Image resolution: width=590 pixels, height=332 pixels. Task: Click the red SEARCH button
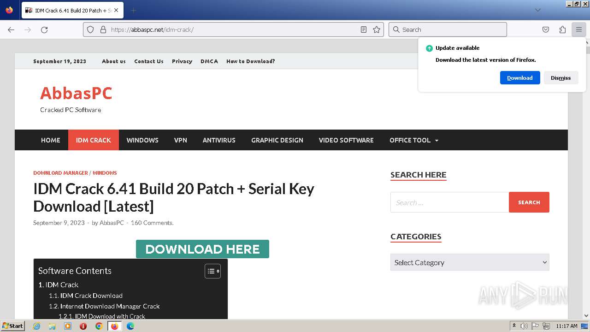(x=529, y=202)
